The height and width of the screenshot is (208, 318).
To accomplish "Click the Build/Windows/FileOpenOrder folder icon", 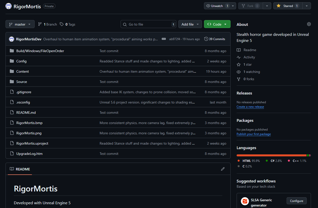I will pyautogui.click(x=12, y=51).
